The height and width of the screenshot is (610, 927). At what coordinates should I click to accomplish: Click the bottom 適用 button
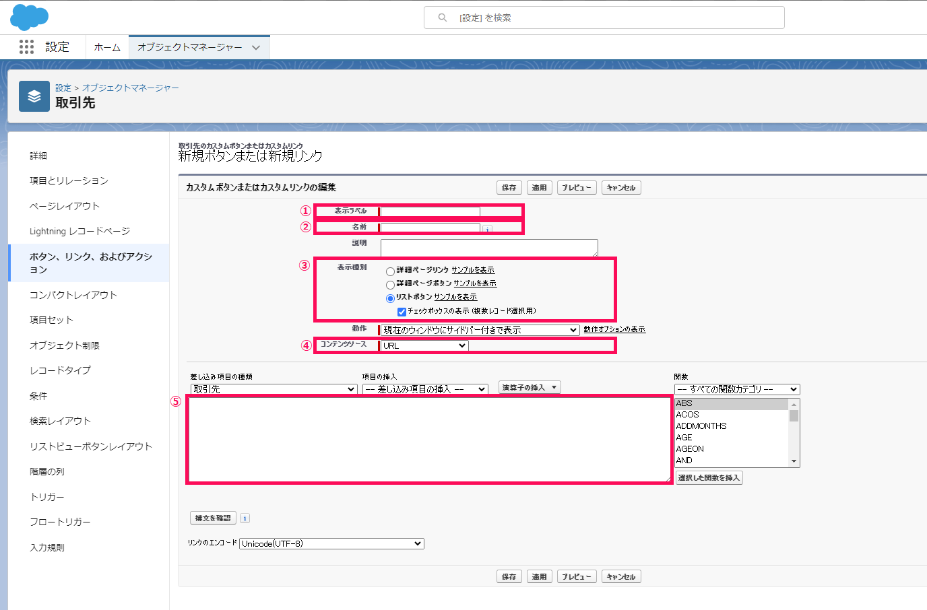click(540, 577)
